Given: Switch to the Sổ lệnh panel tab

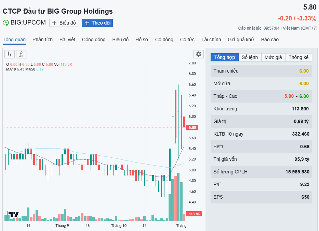Looking at the screenshot, I should (x=250, y=57).
